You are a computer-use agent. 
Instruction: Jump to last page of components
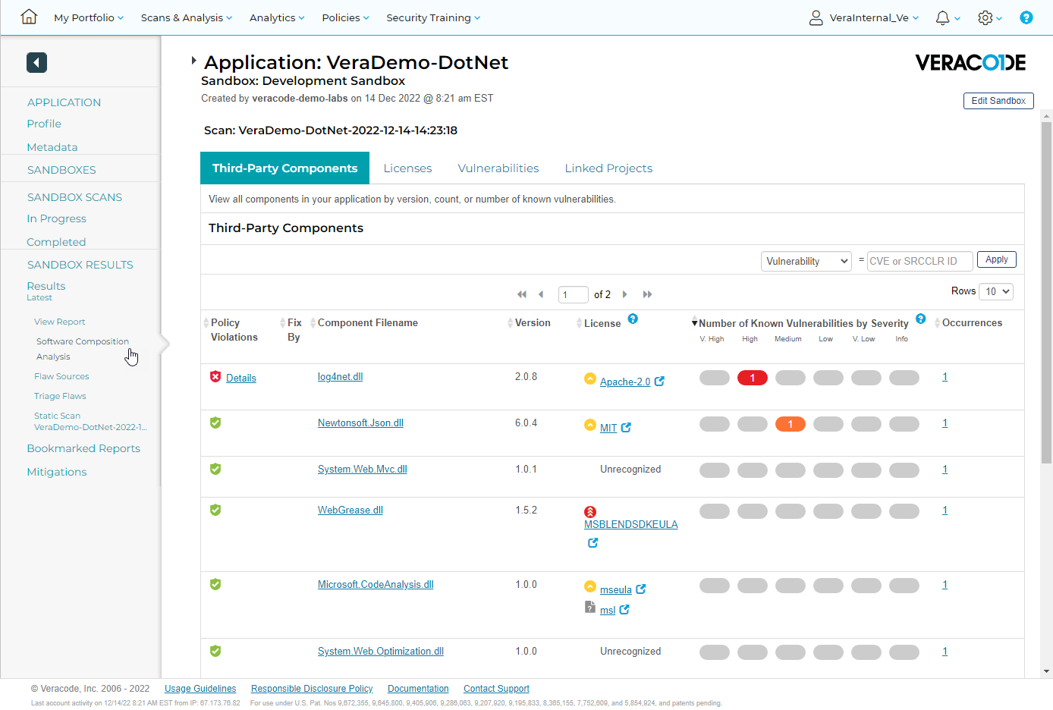tap(647, 294)
